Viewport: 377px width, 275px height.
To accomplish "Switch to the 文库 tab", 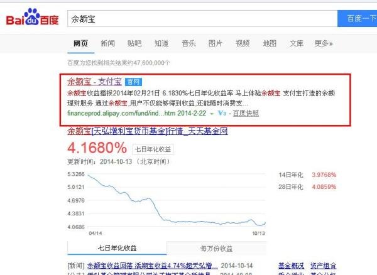I will (x=297, y=43).
